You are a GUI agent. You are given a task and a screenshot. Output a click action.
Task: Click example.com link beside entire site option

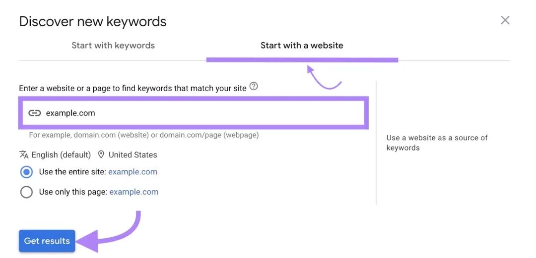click(133, 172)
